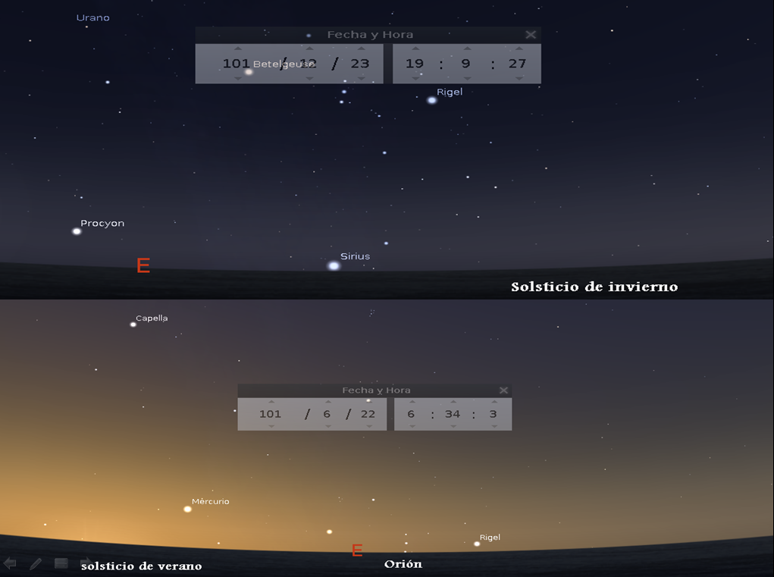The height and width of the screenshot is (577, 774).
Task: Select the star Procyon
Action: (x=77, y=231)
